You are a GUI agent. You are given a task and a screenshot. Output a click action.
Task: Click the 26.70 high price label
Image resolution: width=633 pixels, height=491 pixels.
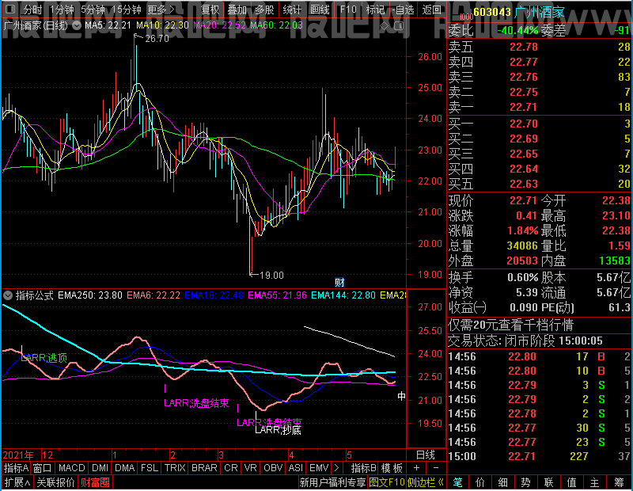tap(157, 39)
